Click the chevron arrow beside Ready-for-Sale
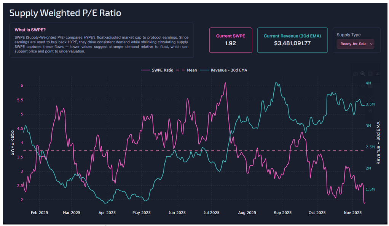The image size is (389, 226). (371, 45)
